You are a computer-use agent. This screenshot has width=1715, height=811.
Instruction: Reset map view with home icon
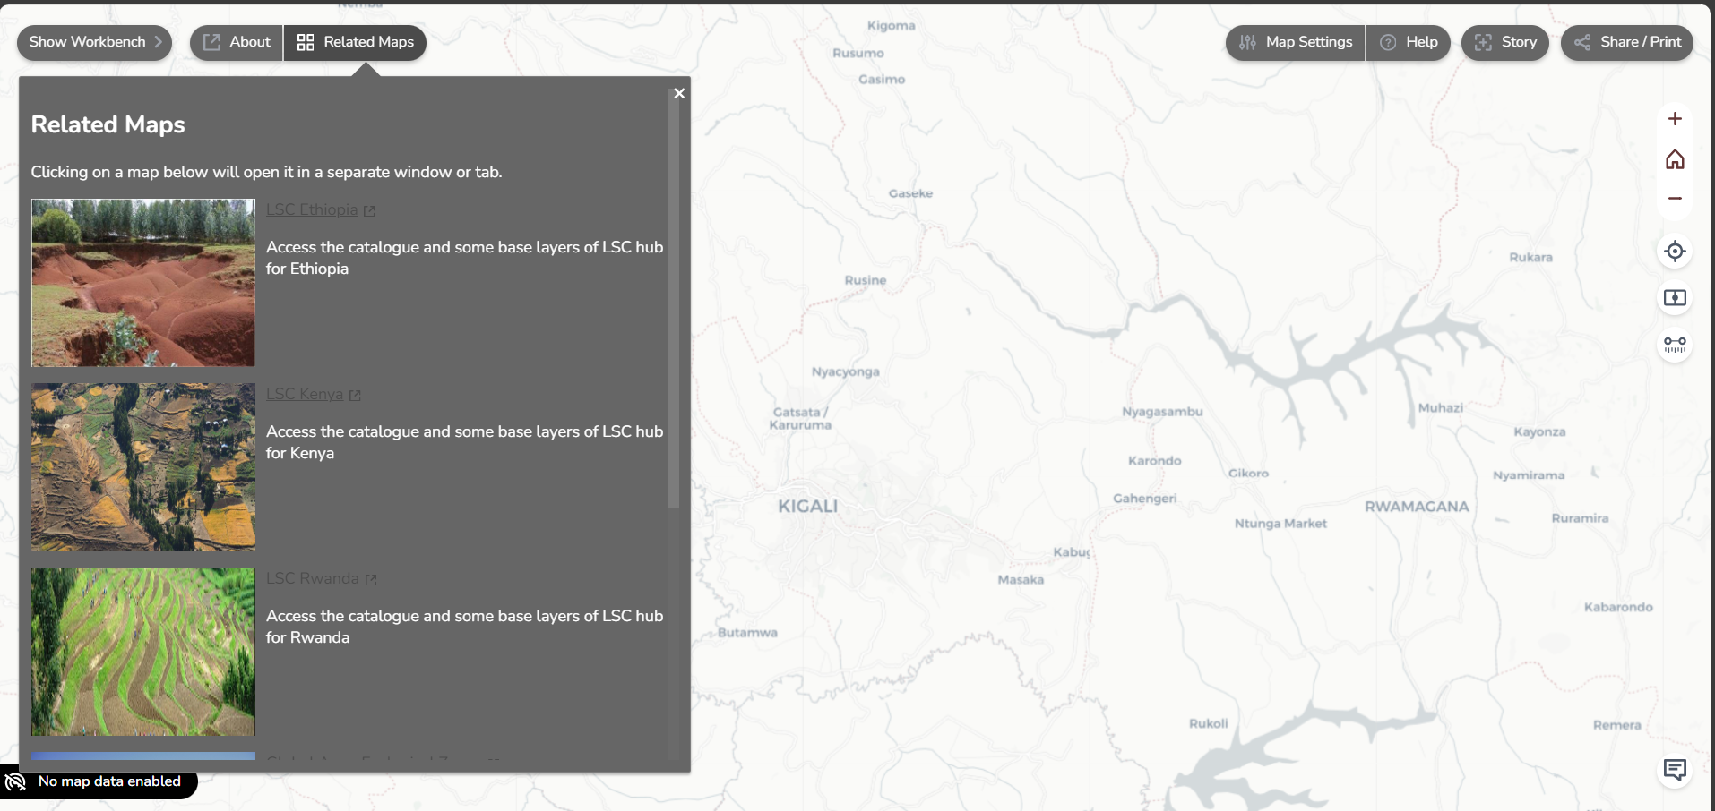point(1674,159)
